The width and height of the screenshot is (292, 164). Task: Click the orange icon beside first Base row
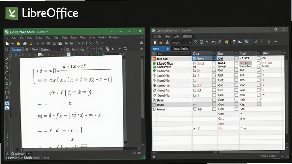click(154, 59)
